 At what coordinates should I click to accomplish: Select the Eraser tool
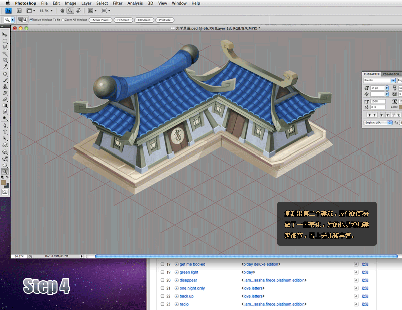(5, 99)
